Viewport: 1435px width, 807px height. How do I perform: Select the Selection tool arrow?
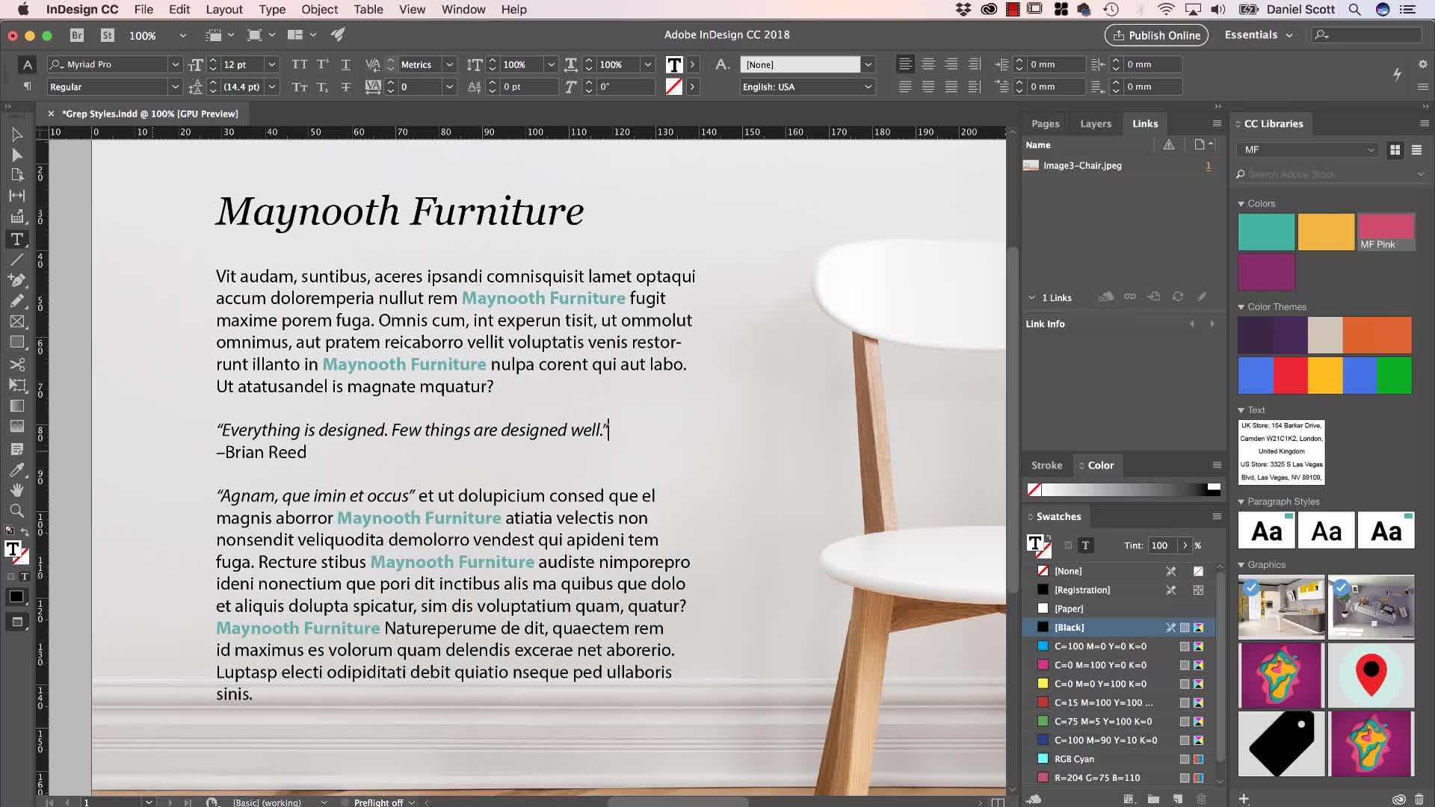[16, 134]
